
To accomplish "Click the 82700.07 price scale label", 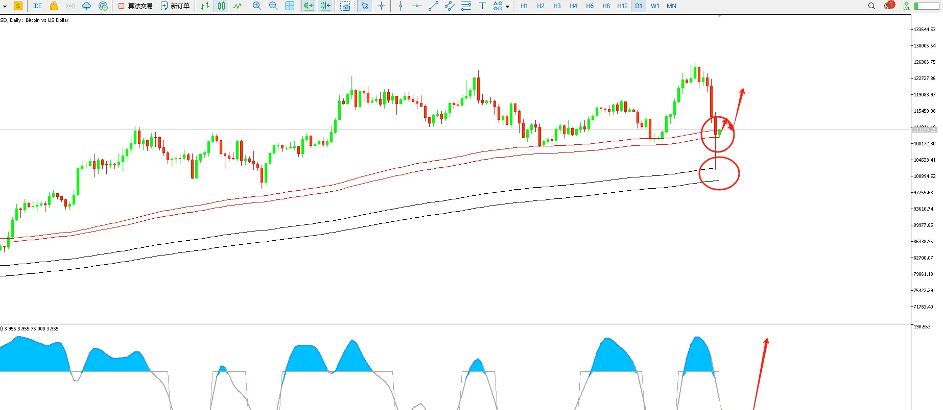I will click(x=924, y=258).
